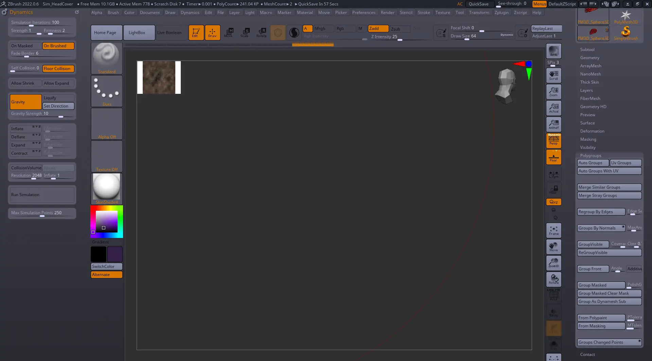Expand the Masking section
The width and height of the screenshot is (652, 361).
pyautogui.click(x=588, y=139)
